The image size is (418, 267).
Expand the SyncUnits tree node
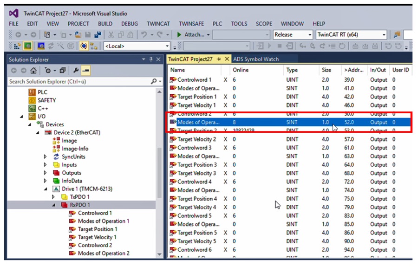pos(45,157)
